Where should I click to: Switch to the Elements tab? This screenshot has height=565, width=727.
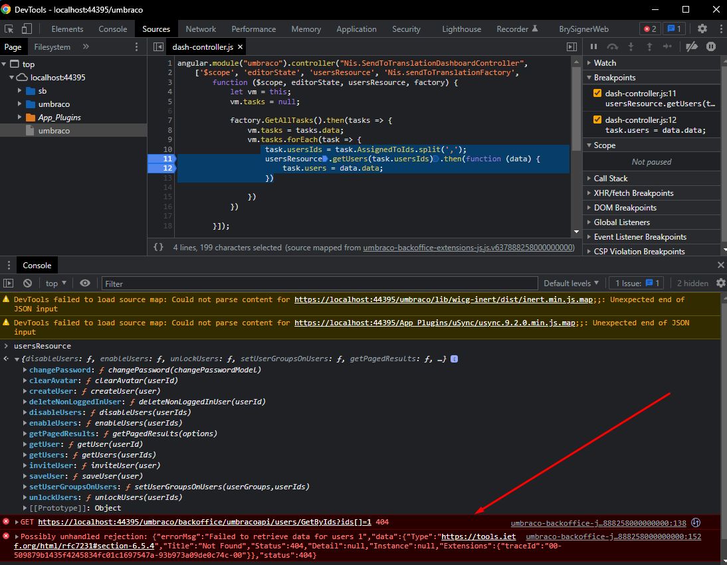click(x=67, y=29)
